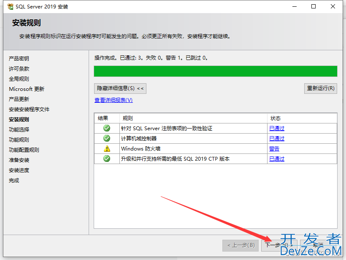Click the 重新运行(R) button
Image resolution: width=346 pixels, height=260 pixels.
pos(321,88)
